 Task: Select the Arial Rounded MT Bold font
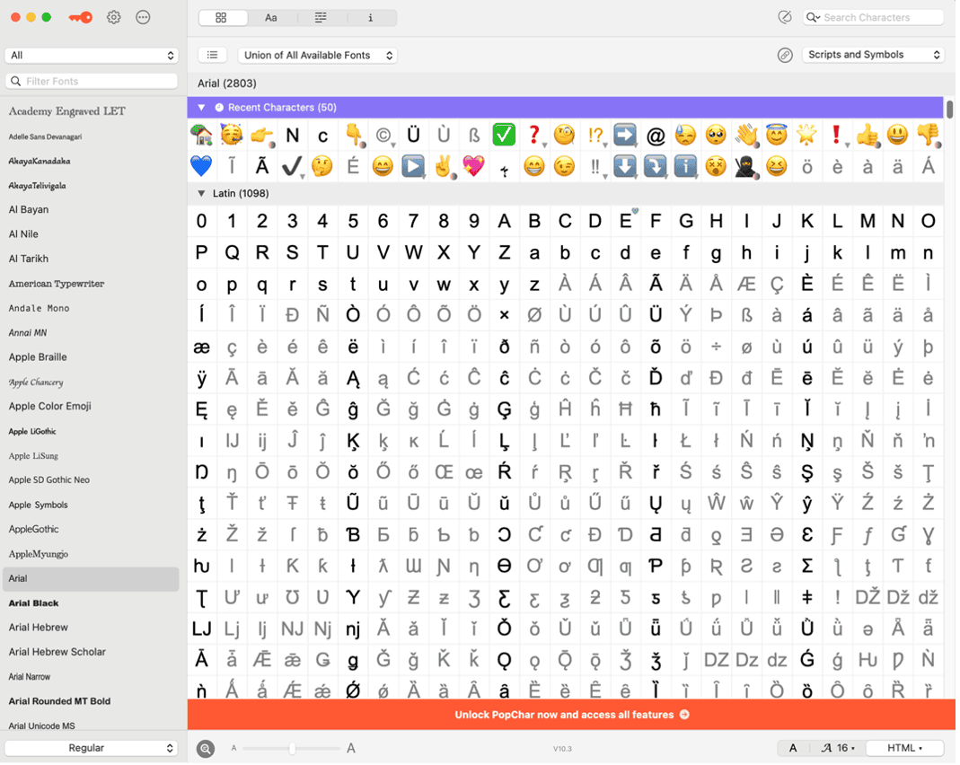click(59, 701)
